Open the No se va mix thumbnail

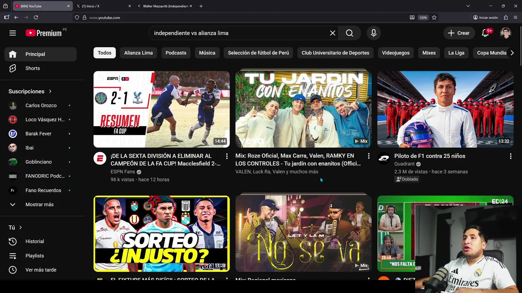(x=303, y=234)
